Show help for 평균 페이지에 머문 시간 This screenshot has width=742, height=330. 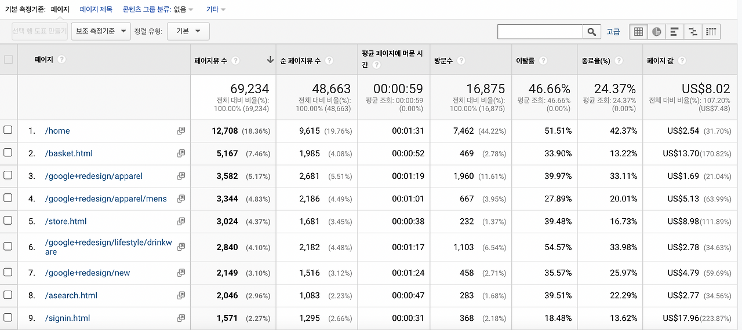pyautogui.click(x=376, y=65)
